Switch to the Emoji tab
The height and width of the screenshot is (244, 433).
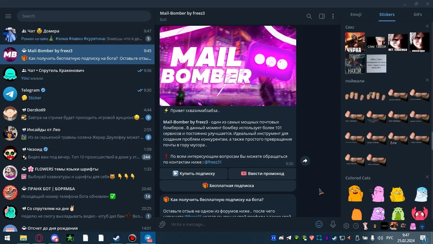tap(356, 15)
